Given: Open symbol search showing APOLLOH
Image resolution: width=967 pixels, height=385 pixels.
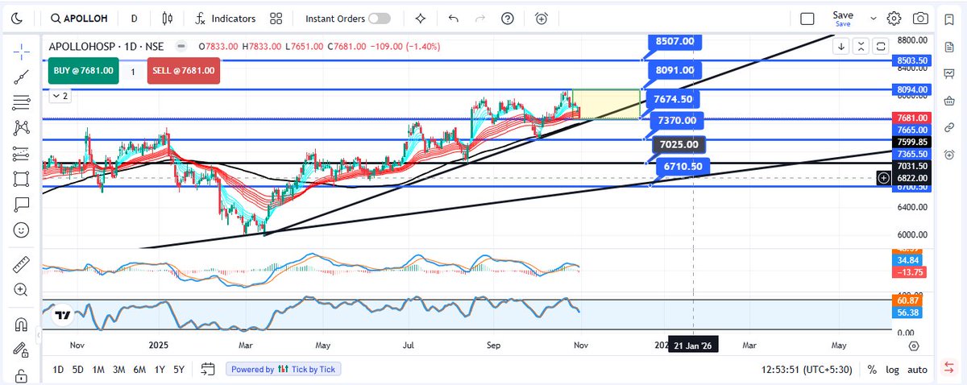Looking at the screenshot, I should (79, 18).
